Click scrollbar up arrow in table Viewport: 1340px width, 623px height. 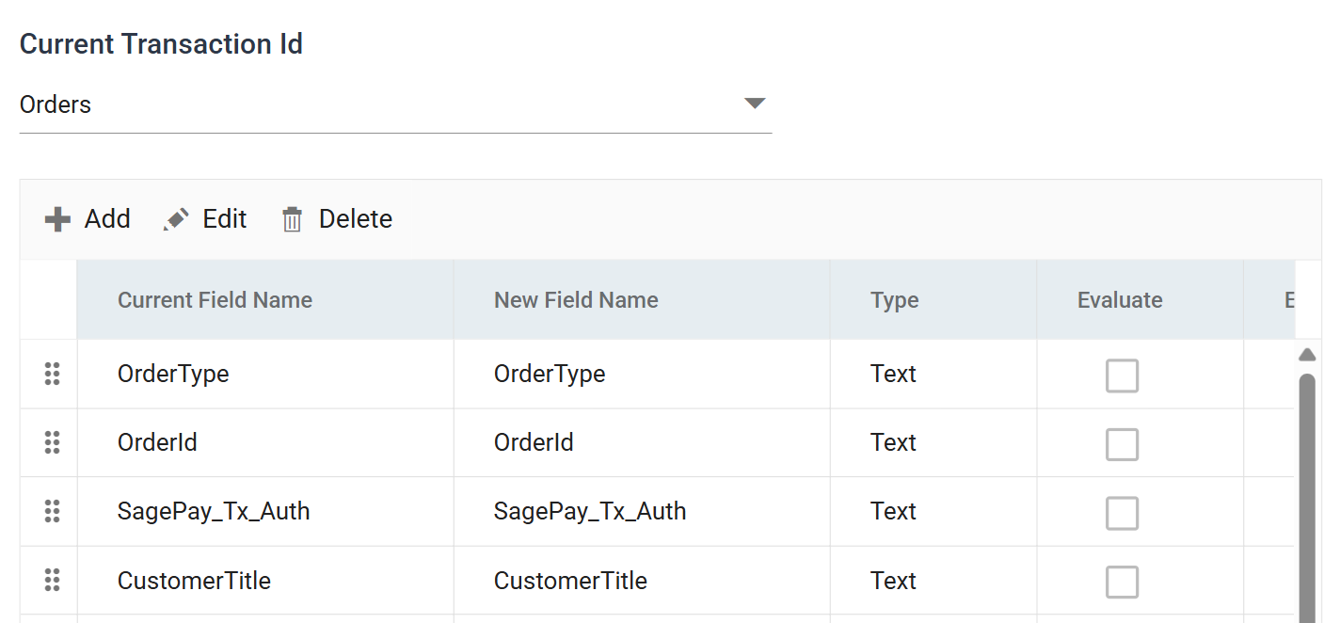click(x=1307, y=355)
